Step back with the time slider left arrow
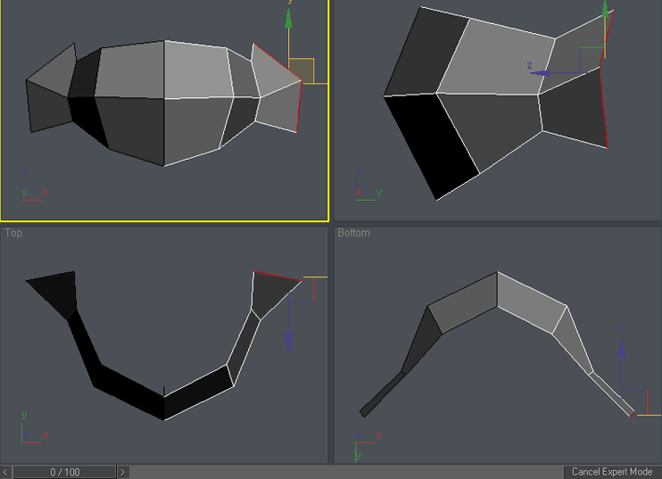 click(x=5, y=472)
